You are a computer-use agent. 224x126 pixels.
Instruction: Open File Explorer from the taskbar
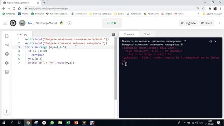(x=60, y=123)
